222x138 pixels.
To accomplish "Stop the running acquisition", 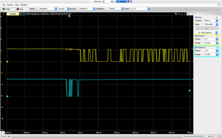I will point(22,9).
